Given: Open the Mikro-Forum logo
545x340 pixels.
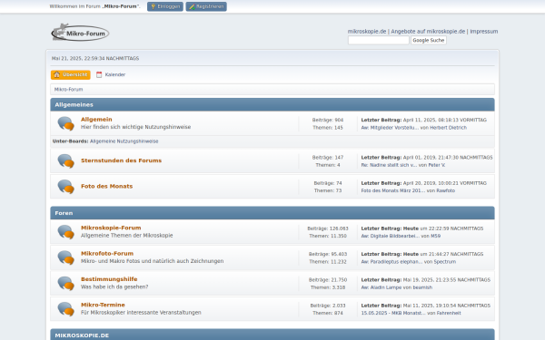Looking at the screenshot, I should click(x=80, y=33).
